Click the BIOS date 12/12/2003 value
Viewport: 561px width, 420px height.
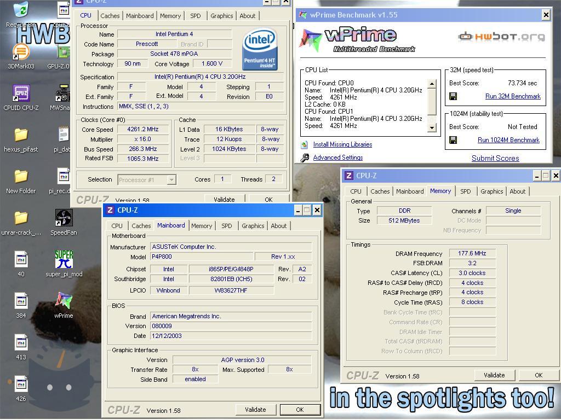(231, 336)
